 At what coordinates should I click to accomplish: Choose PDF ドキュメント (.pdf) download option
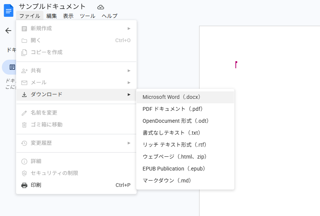[173, 109]
